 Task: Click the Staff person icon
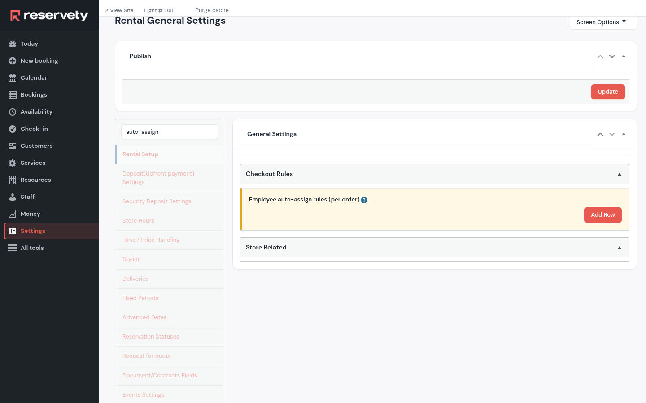pos(13,197)
